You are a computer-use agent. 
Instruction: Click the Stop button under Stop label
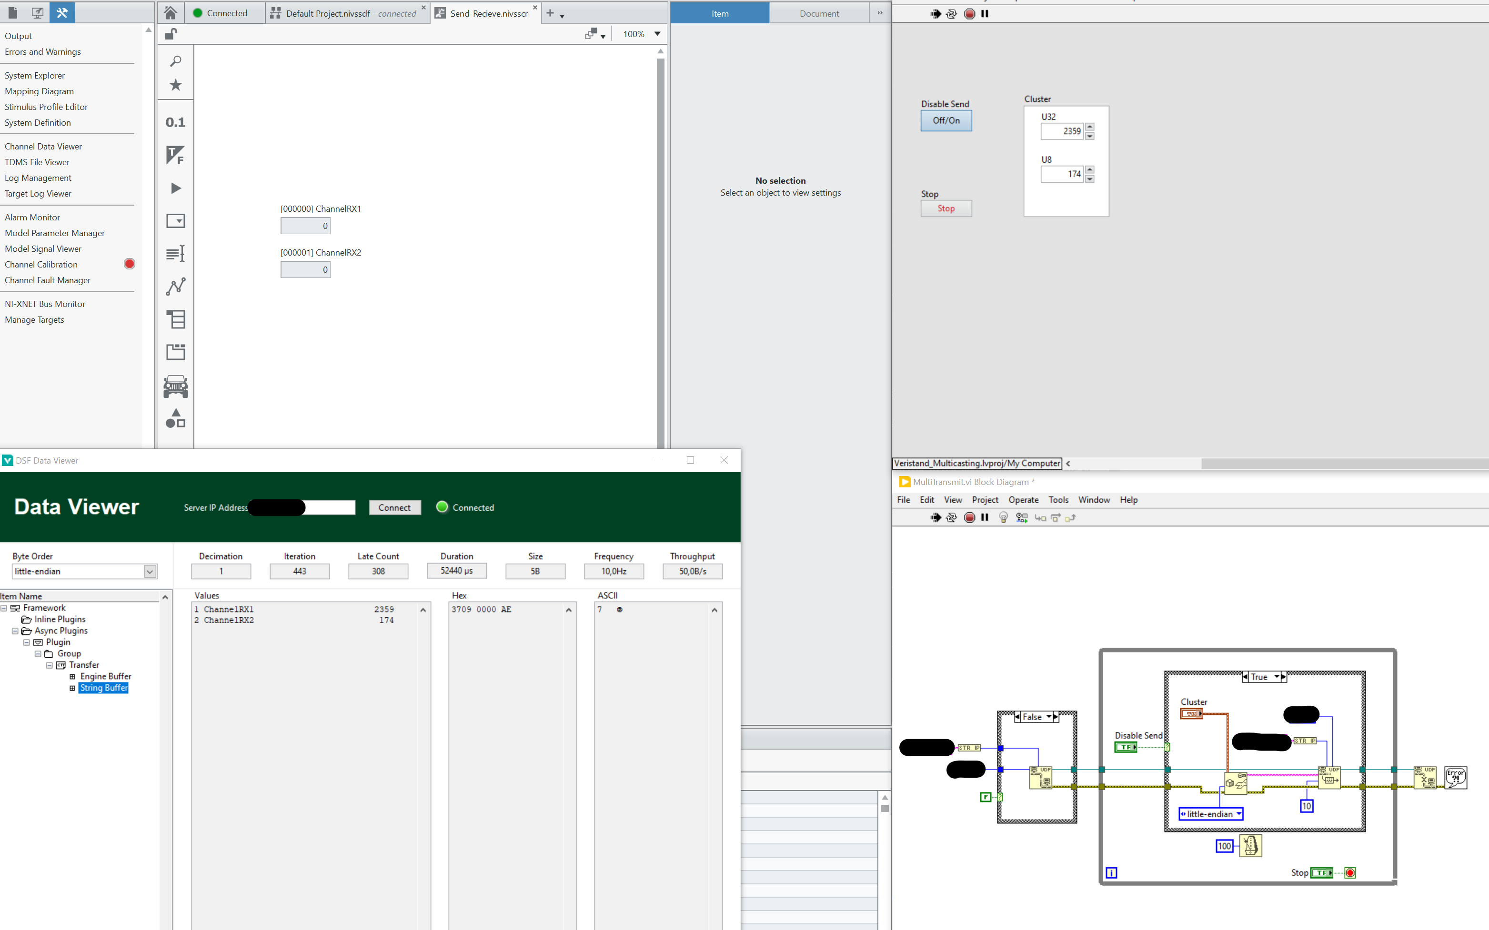click(946, 208)
